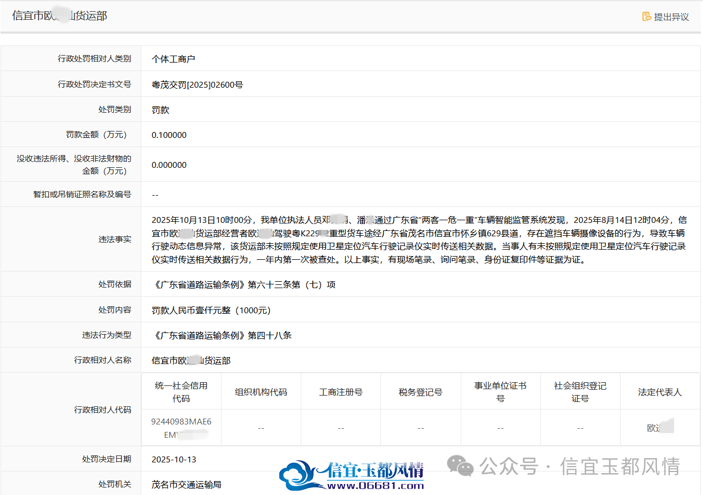703x495 pixels.
Task: Click the 提出异议 link
Action: 666,17
